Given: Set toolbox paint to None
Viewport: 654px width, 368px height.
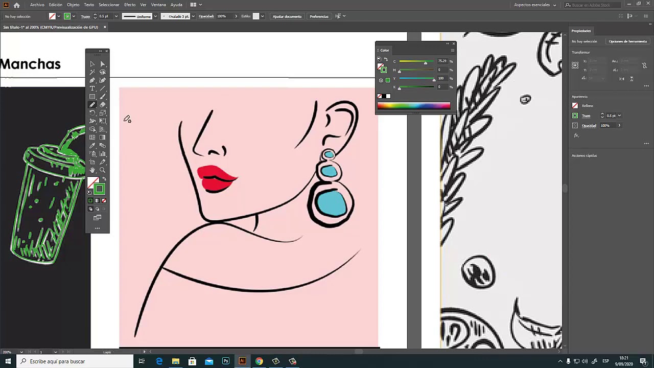Looking at the screenshot, I should point(104,200).
